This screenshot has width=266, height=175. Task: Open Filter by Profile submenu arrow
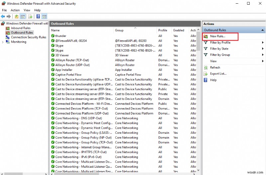(x=263, y=43)
